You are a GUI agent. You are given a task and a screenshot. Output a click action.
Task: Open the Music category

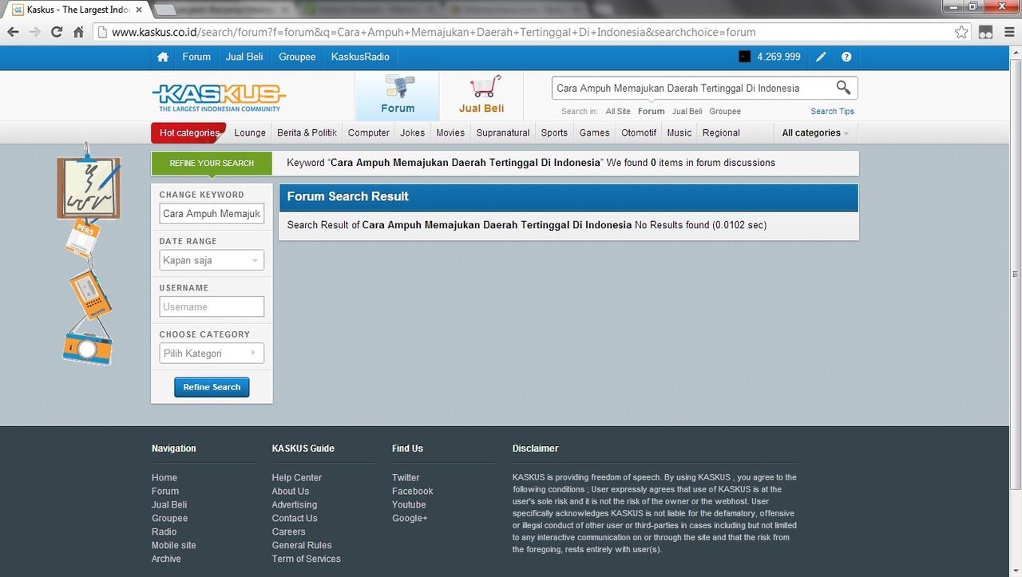point(679,132)
